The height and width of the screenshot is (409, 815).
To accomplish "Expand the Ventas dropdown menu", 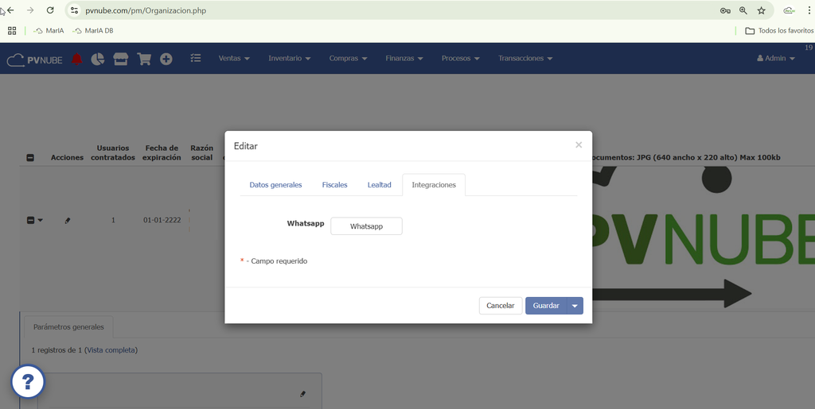I will pos(234,58).
